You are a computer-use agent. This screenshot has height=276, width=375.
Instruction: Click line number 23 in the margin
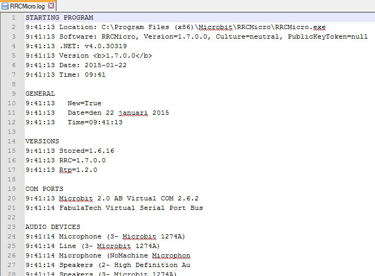(12, 227)
